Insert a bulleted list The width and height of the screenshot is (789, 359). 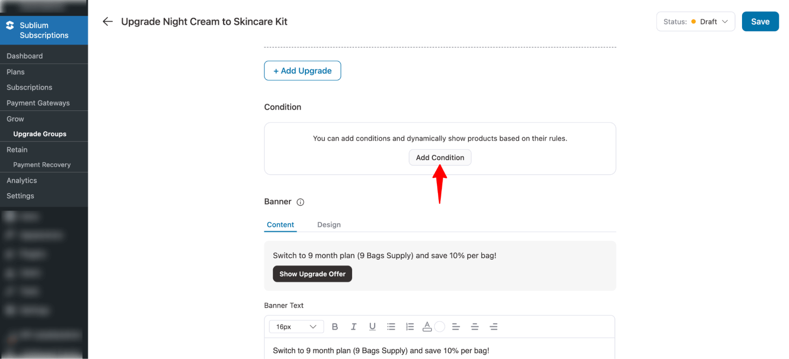point(391,327)
